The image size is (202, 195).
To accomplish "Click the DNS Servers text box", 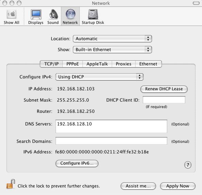I will (x=111, y=126).
